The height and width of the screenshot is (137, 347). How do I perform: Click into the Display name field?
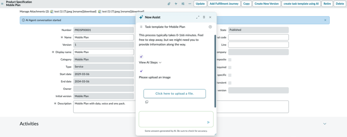tap(103, 52)
